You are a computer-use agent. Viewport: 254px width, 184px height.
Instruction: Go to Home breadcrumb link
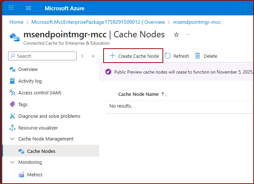(16, 22)
